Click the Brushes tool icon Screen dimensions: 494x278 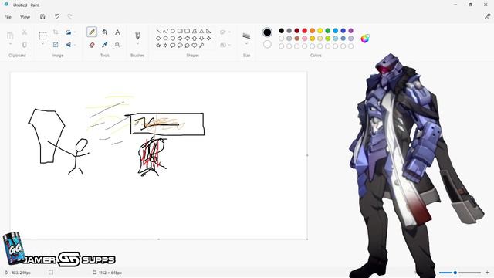[x=137, y=36]
